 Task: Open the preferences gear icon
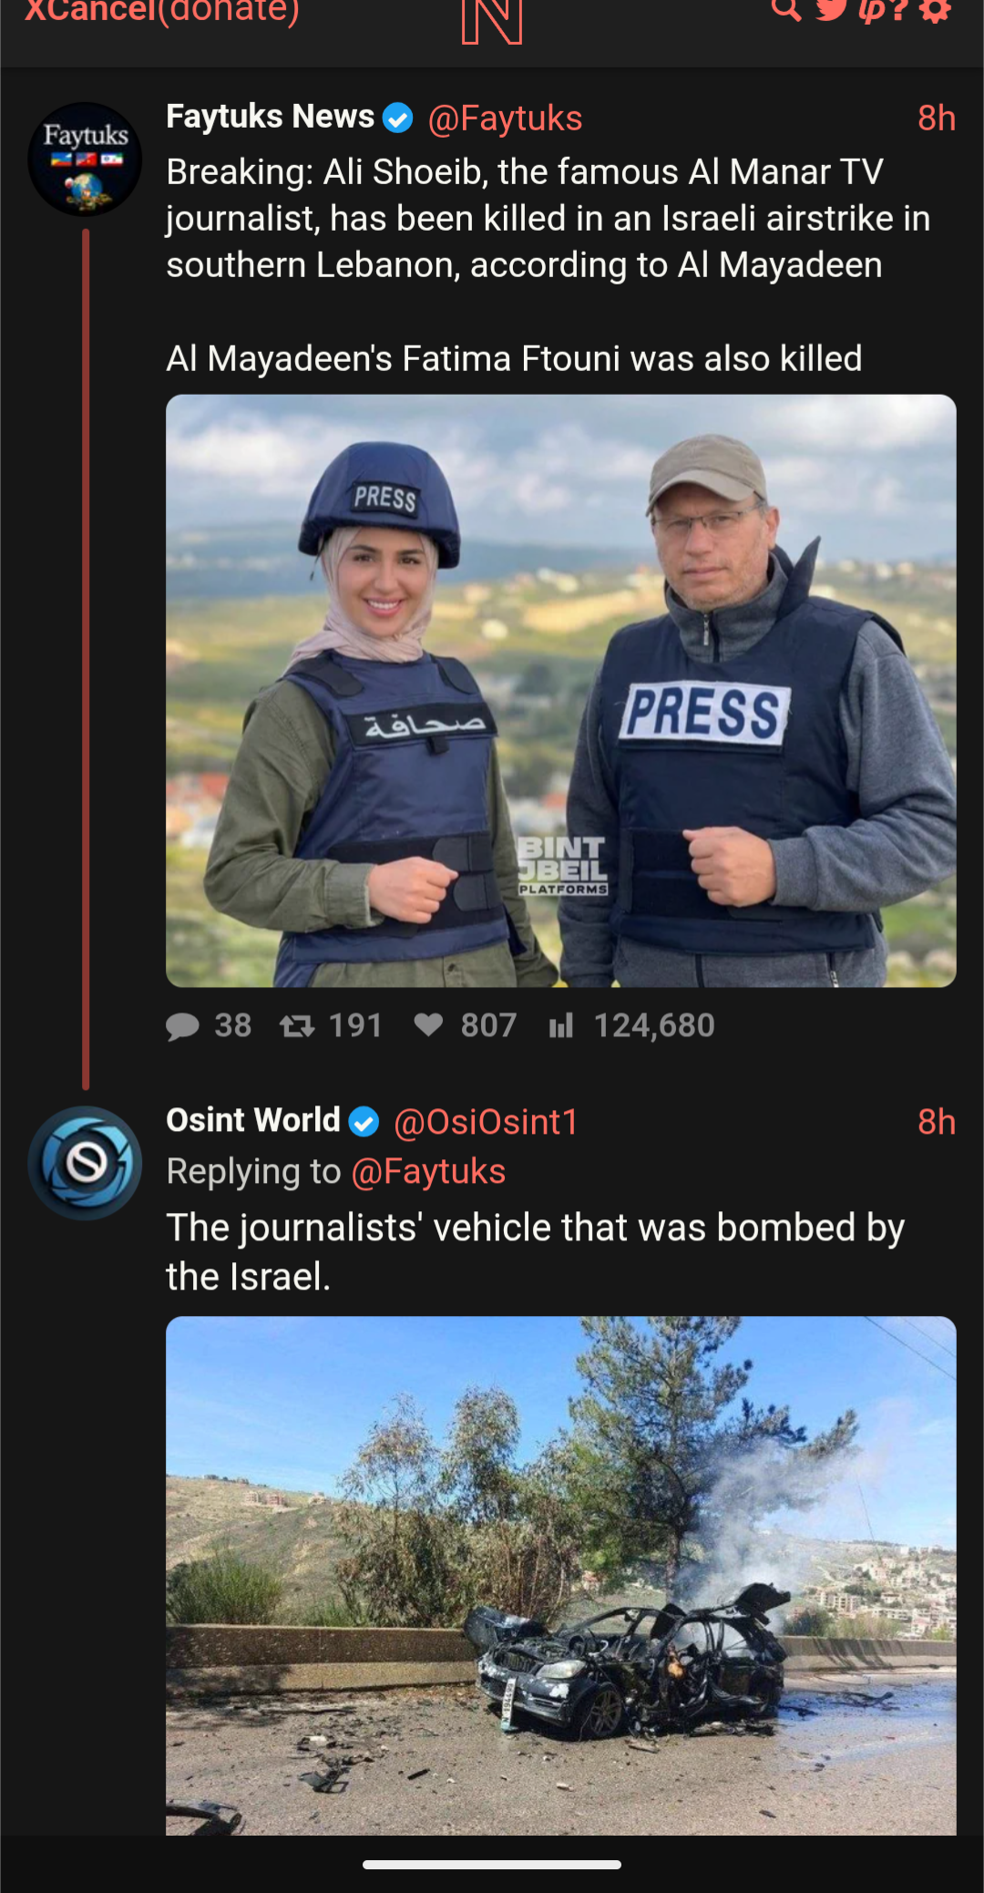(936, 9)
